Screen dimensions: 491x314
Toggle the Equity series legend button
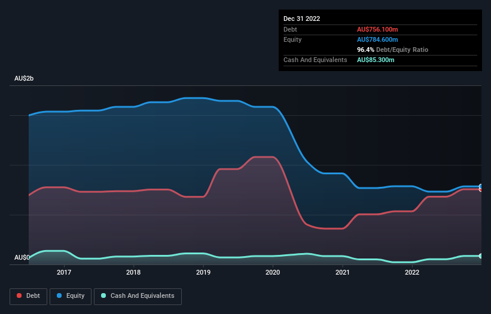pos(71,296)
